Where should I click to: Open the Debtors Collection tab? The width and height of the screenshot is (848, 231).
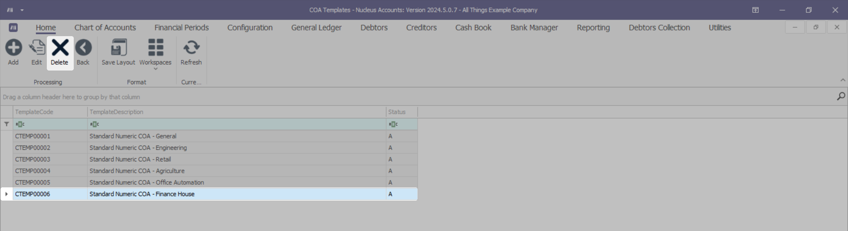659,27
